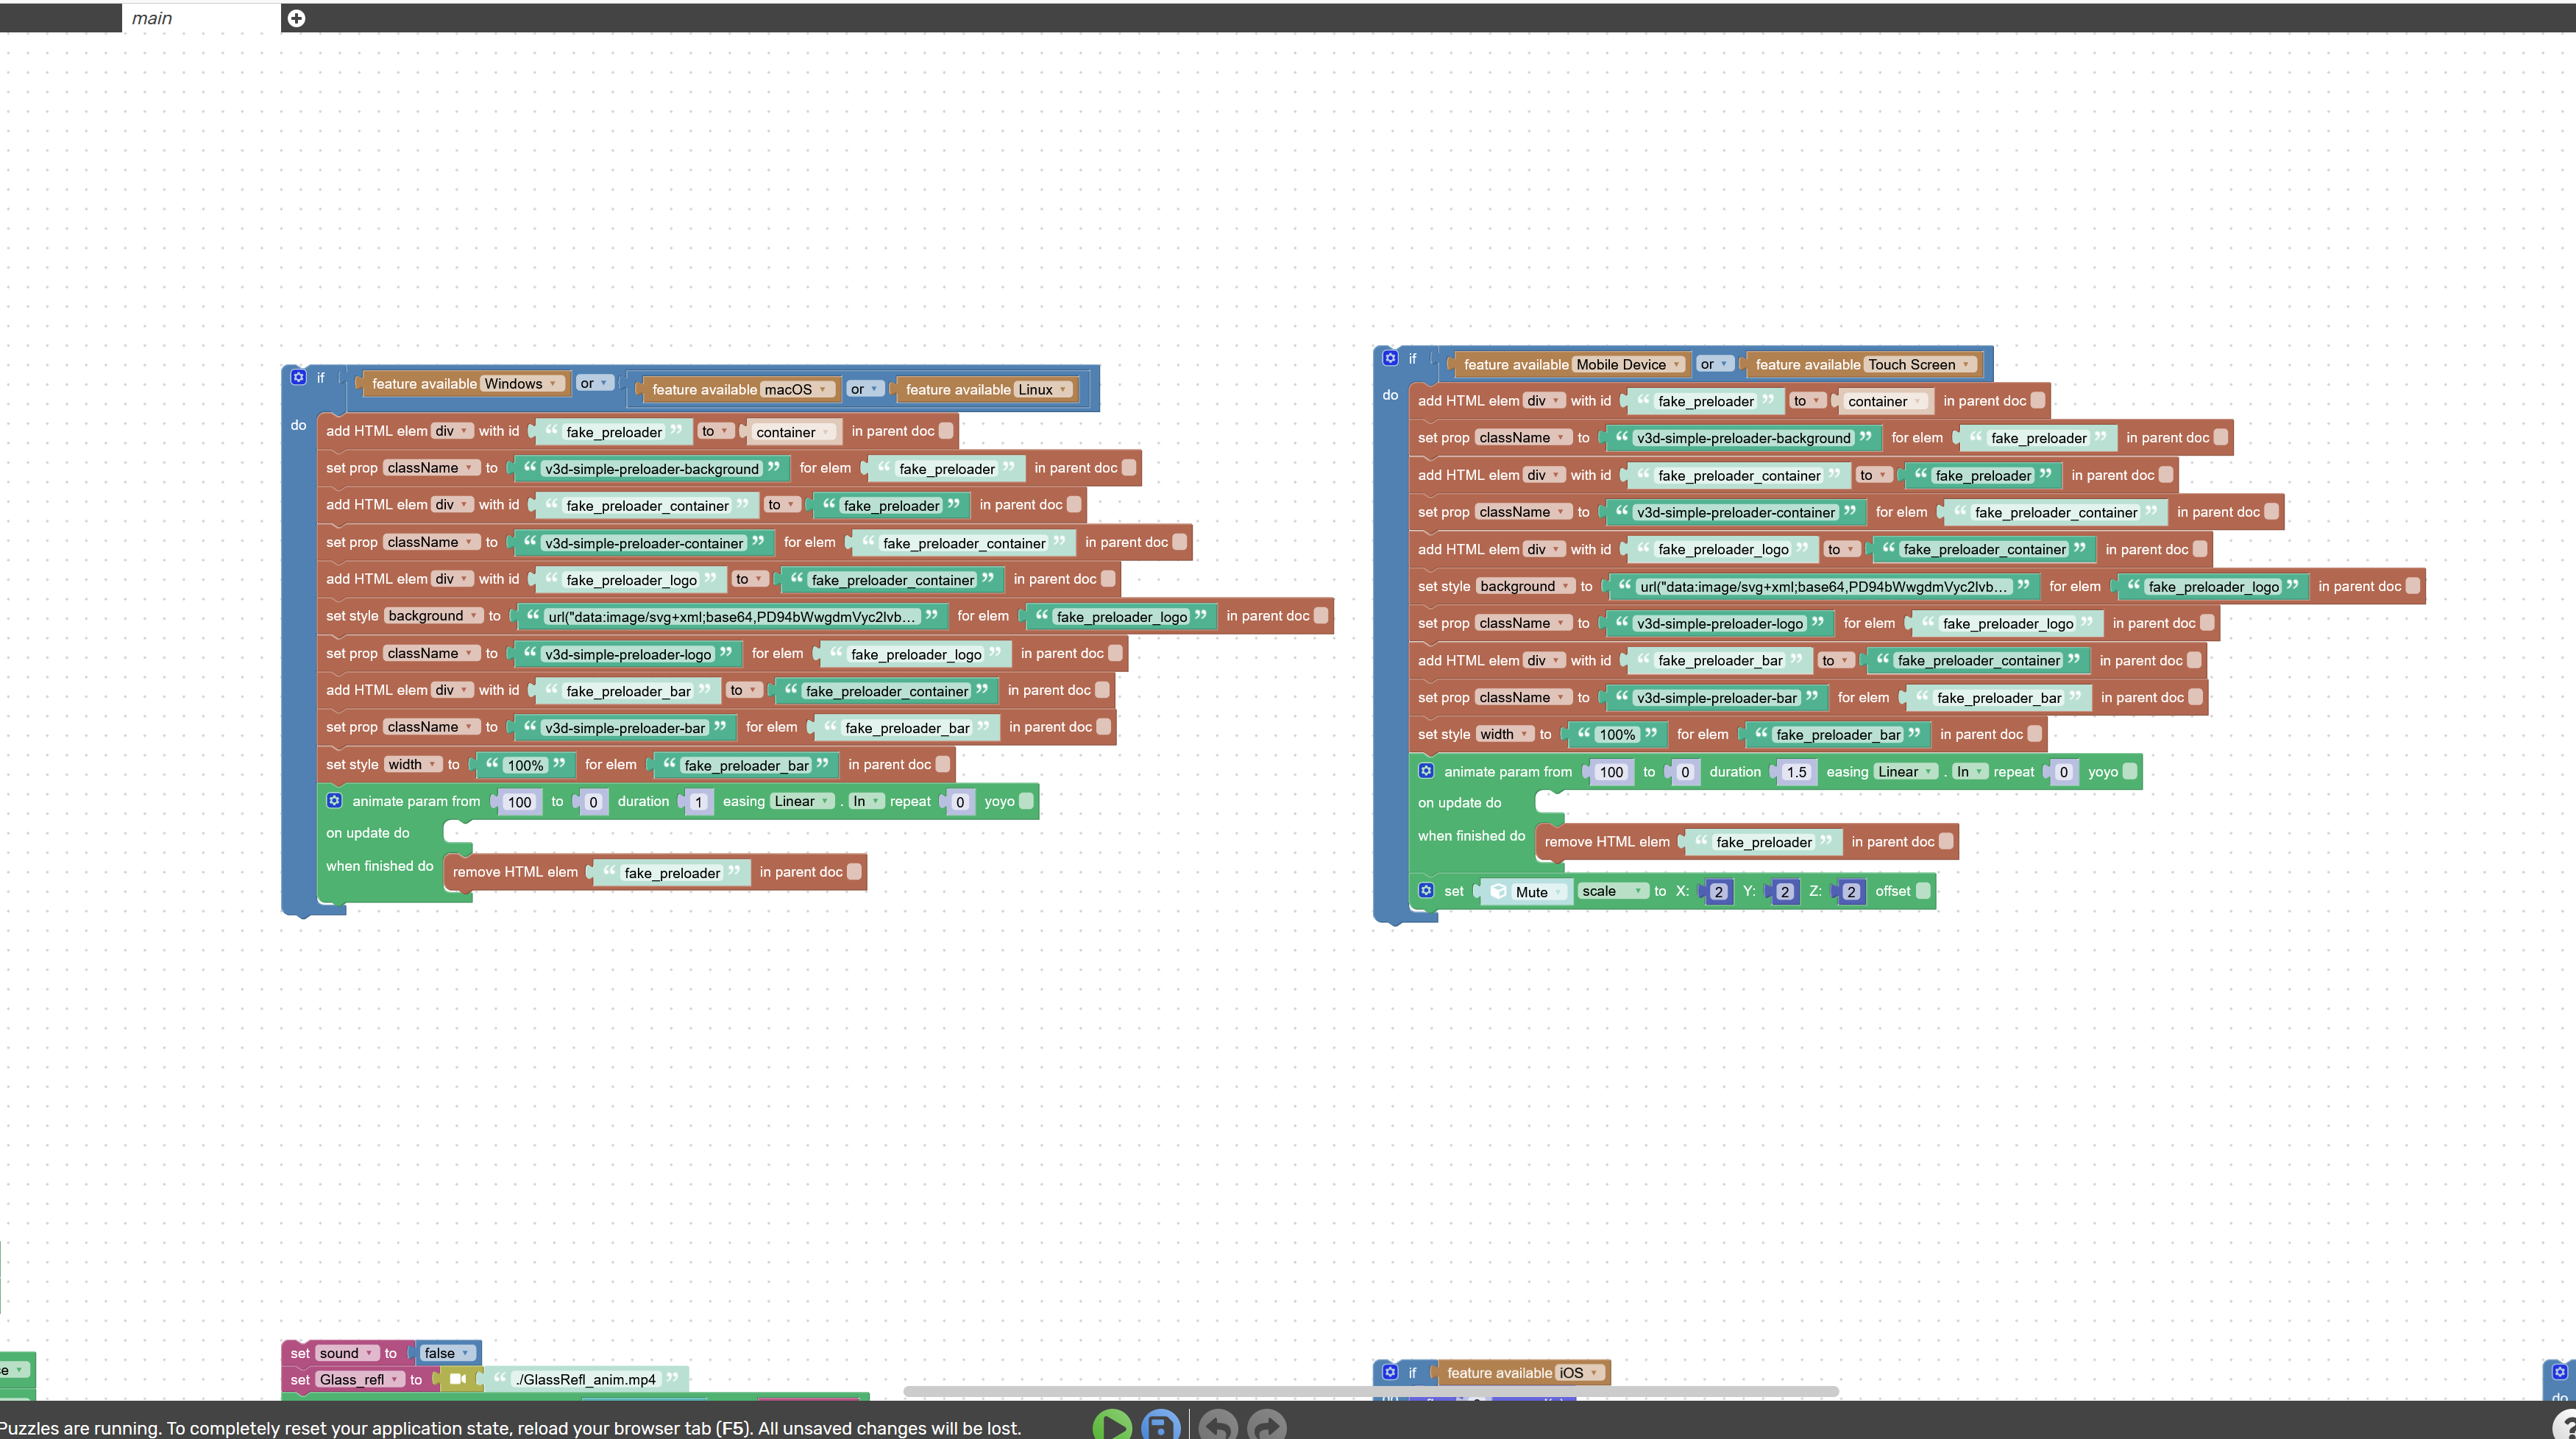2576x1439 pixels.
Task: Edit right animate duration value 1.5
Action: 1797,771
